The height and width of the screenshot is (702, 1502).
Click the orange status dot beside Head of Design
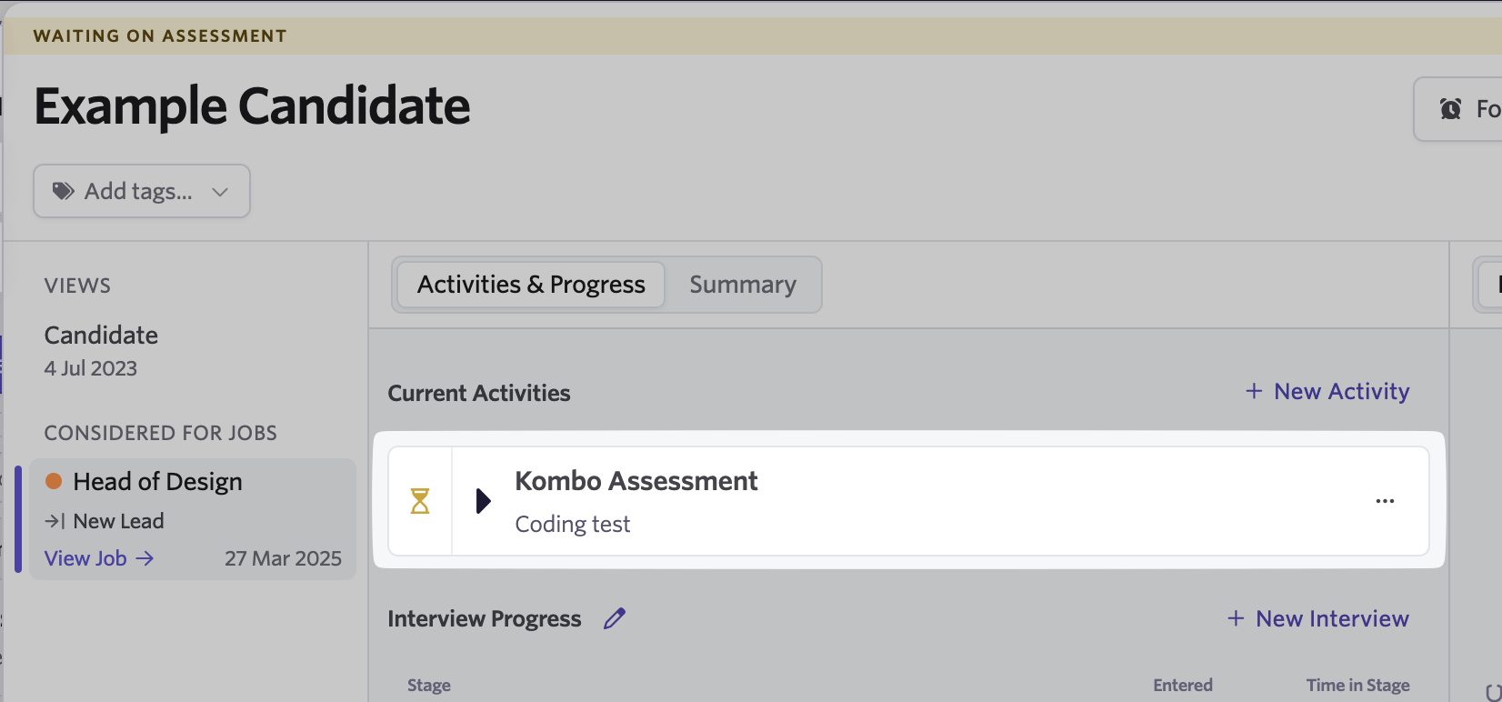pos(54,481)
